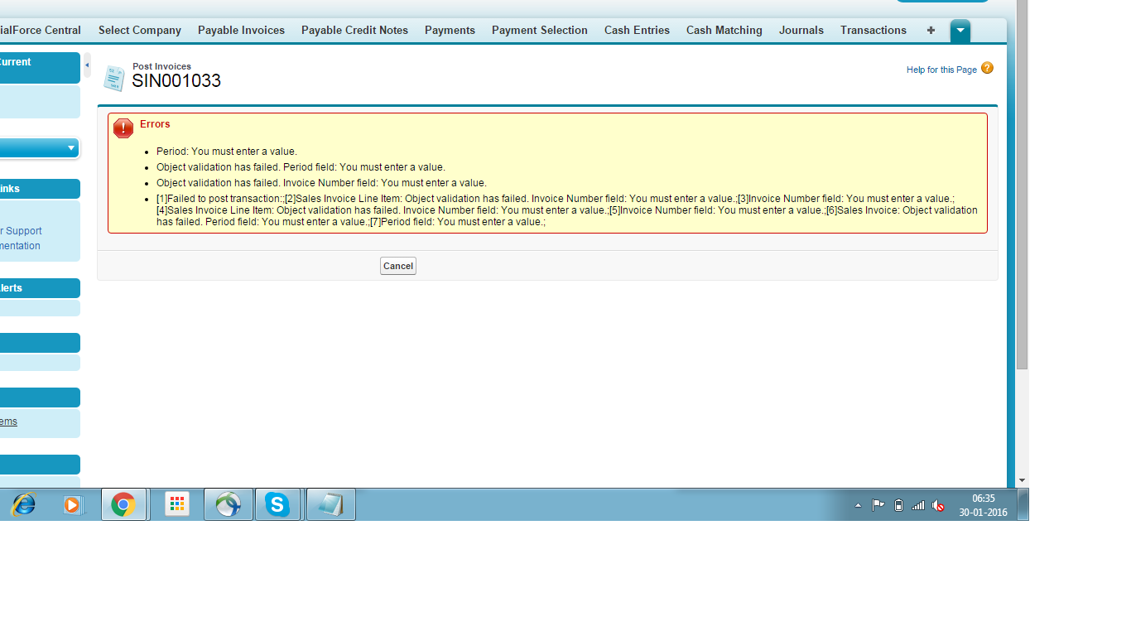Open Skype from the taskbar
This screenshot has width=1131, height=636.
(x=277, y=504)
